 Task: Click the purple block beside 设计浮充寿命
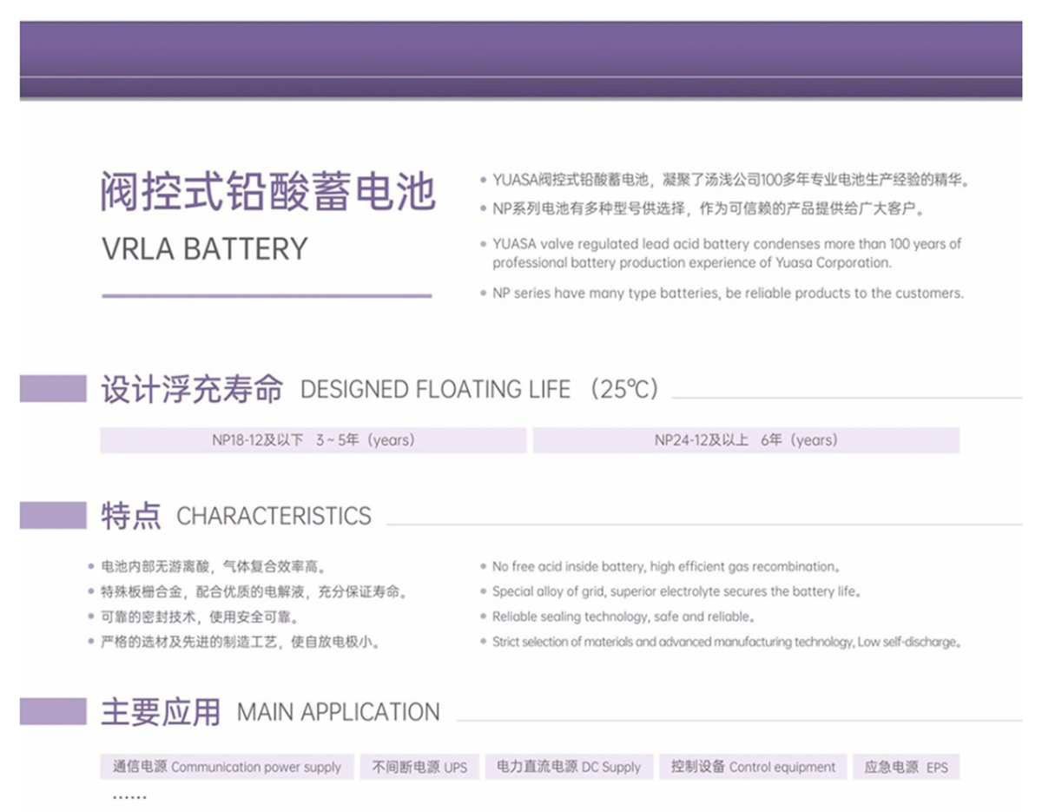click(x=53, y=389)
